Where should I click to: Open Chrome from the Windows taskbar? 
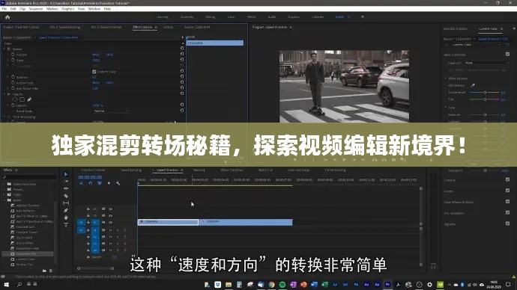click(271, 285)
